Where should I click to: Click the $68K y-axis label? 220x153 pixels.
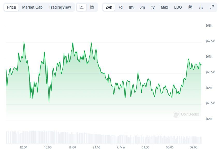click(209, 26)
